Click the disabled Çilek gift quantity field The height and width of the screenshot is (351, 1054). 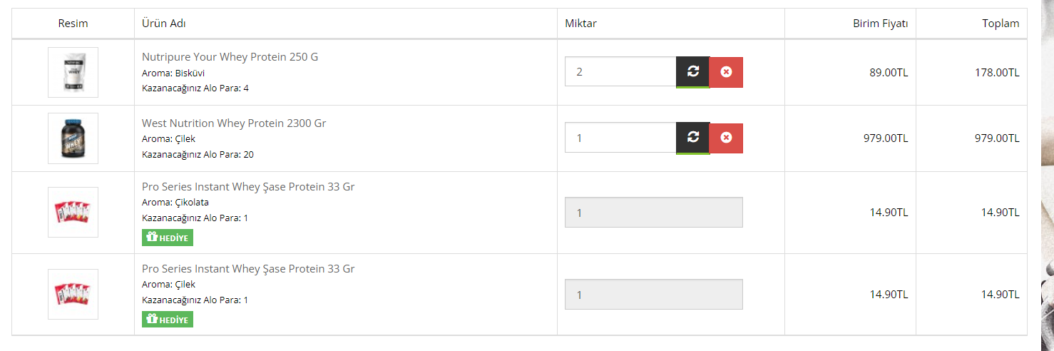coord(653,295)
